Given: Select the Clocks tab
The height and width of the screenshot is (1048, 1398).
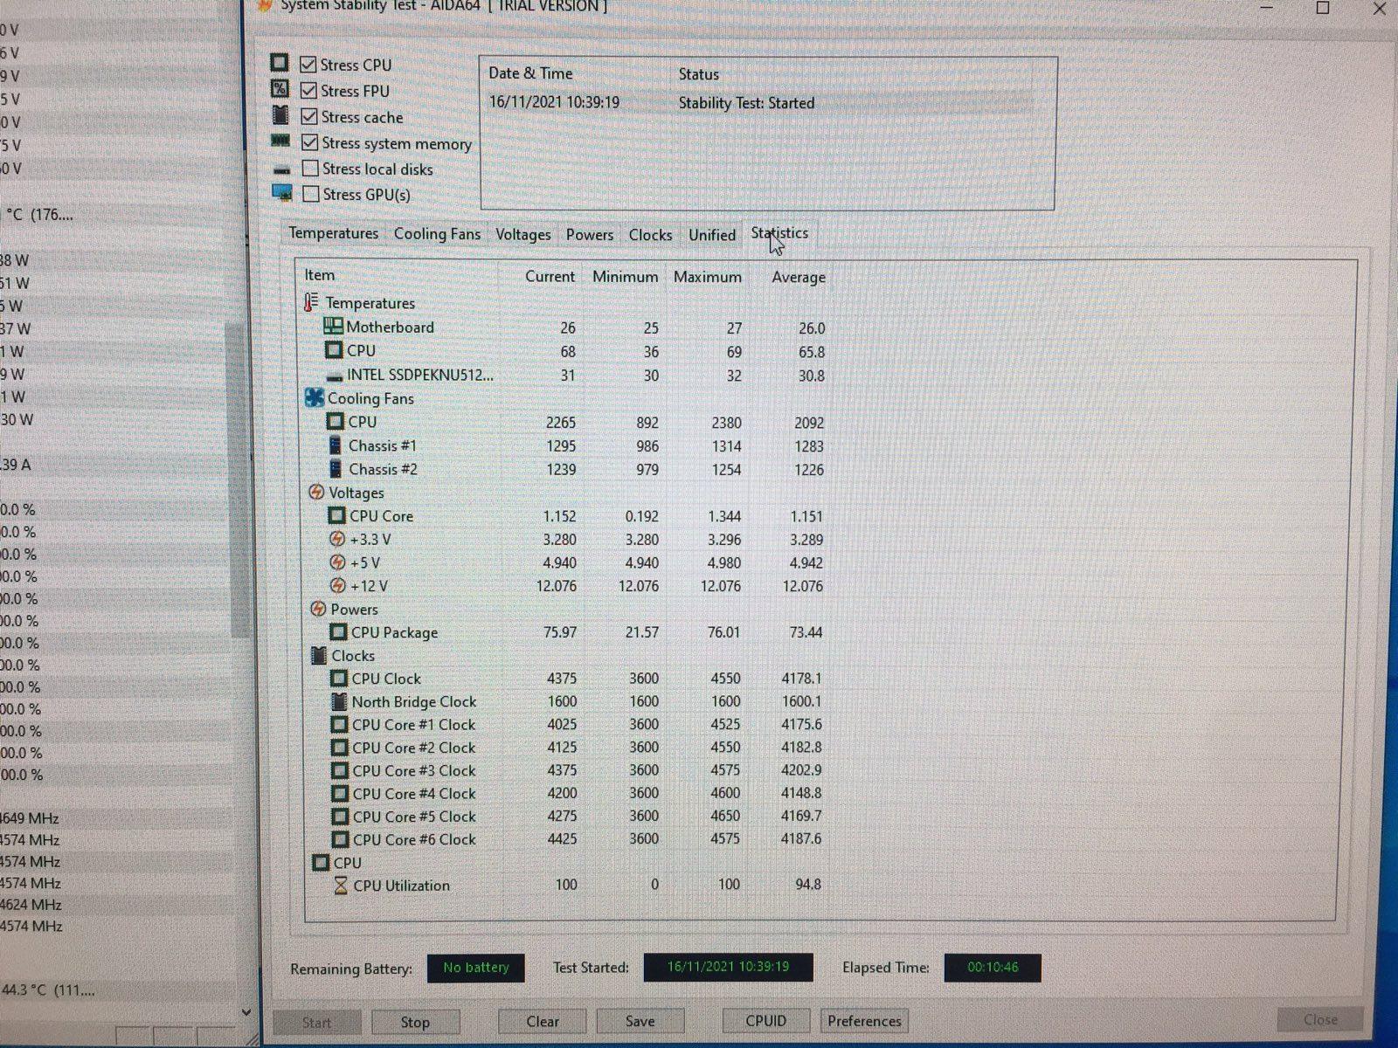Looking at the screenshot, I should click(x=650, y=235).
